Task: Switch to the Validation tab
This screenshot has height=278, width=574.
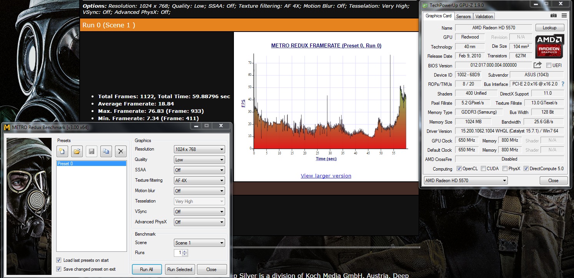Action: (484, 16)
